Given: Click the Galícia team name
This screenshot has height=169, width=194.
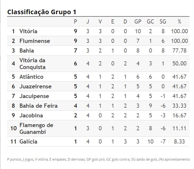Looking at the screenshot, I should pyautogui.click(x=28, y=141).
